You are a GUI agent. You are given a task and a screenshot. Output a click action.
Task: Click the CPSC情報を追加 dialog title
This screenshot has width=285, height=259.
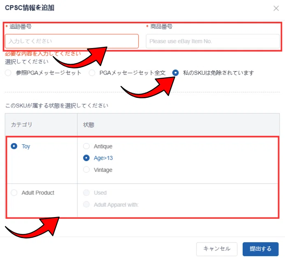[30, 8]
